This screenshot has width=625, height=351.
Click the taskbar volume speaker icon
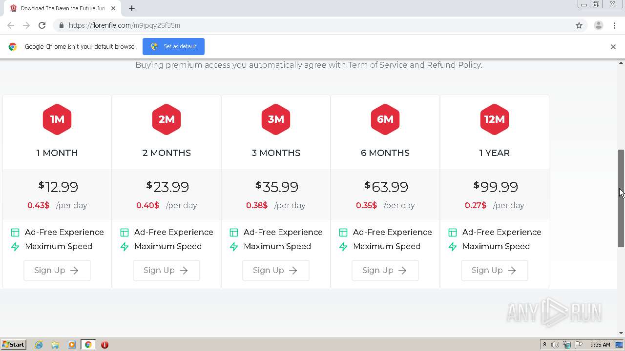pos(555,345)
